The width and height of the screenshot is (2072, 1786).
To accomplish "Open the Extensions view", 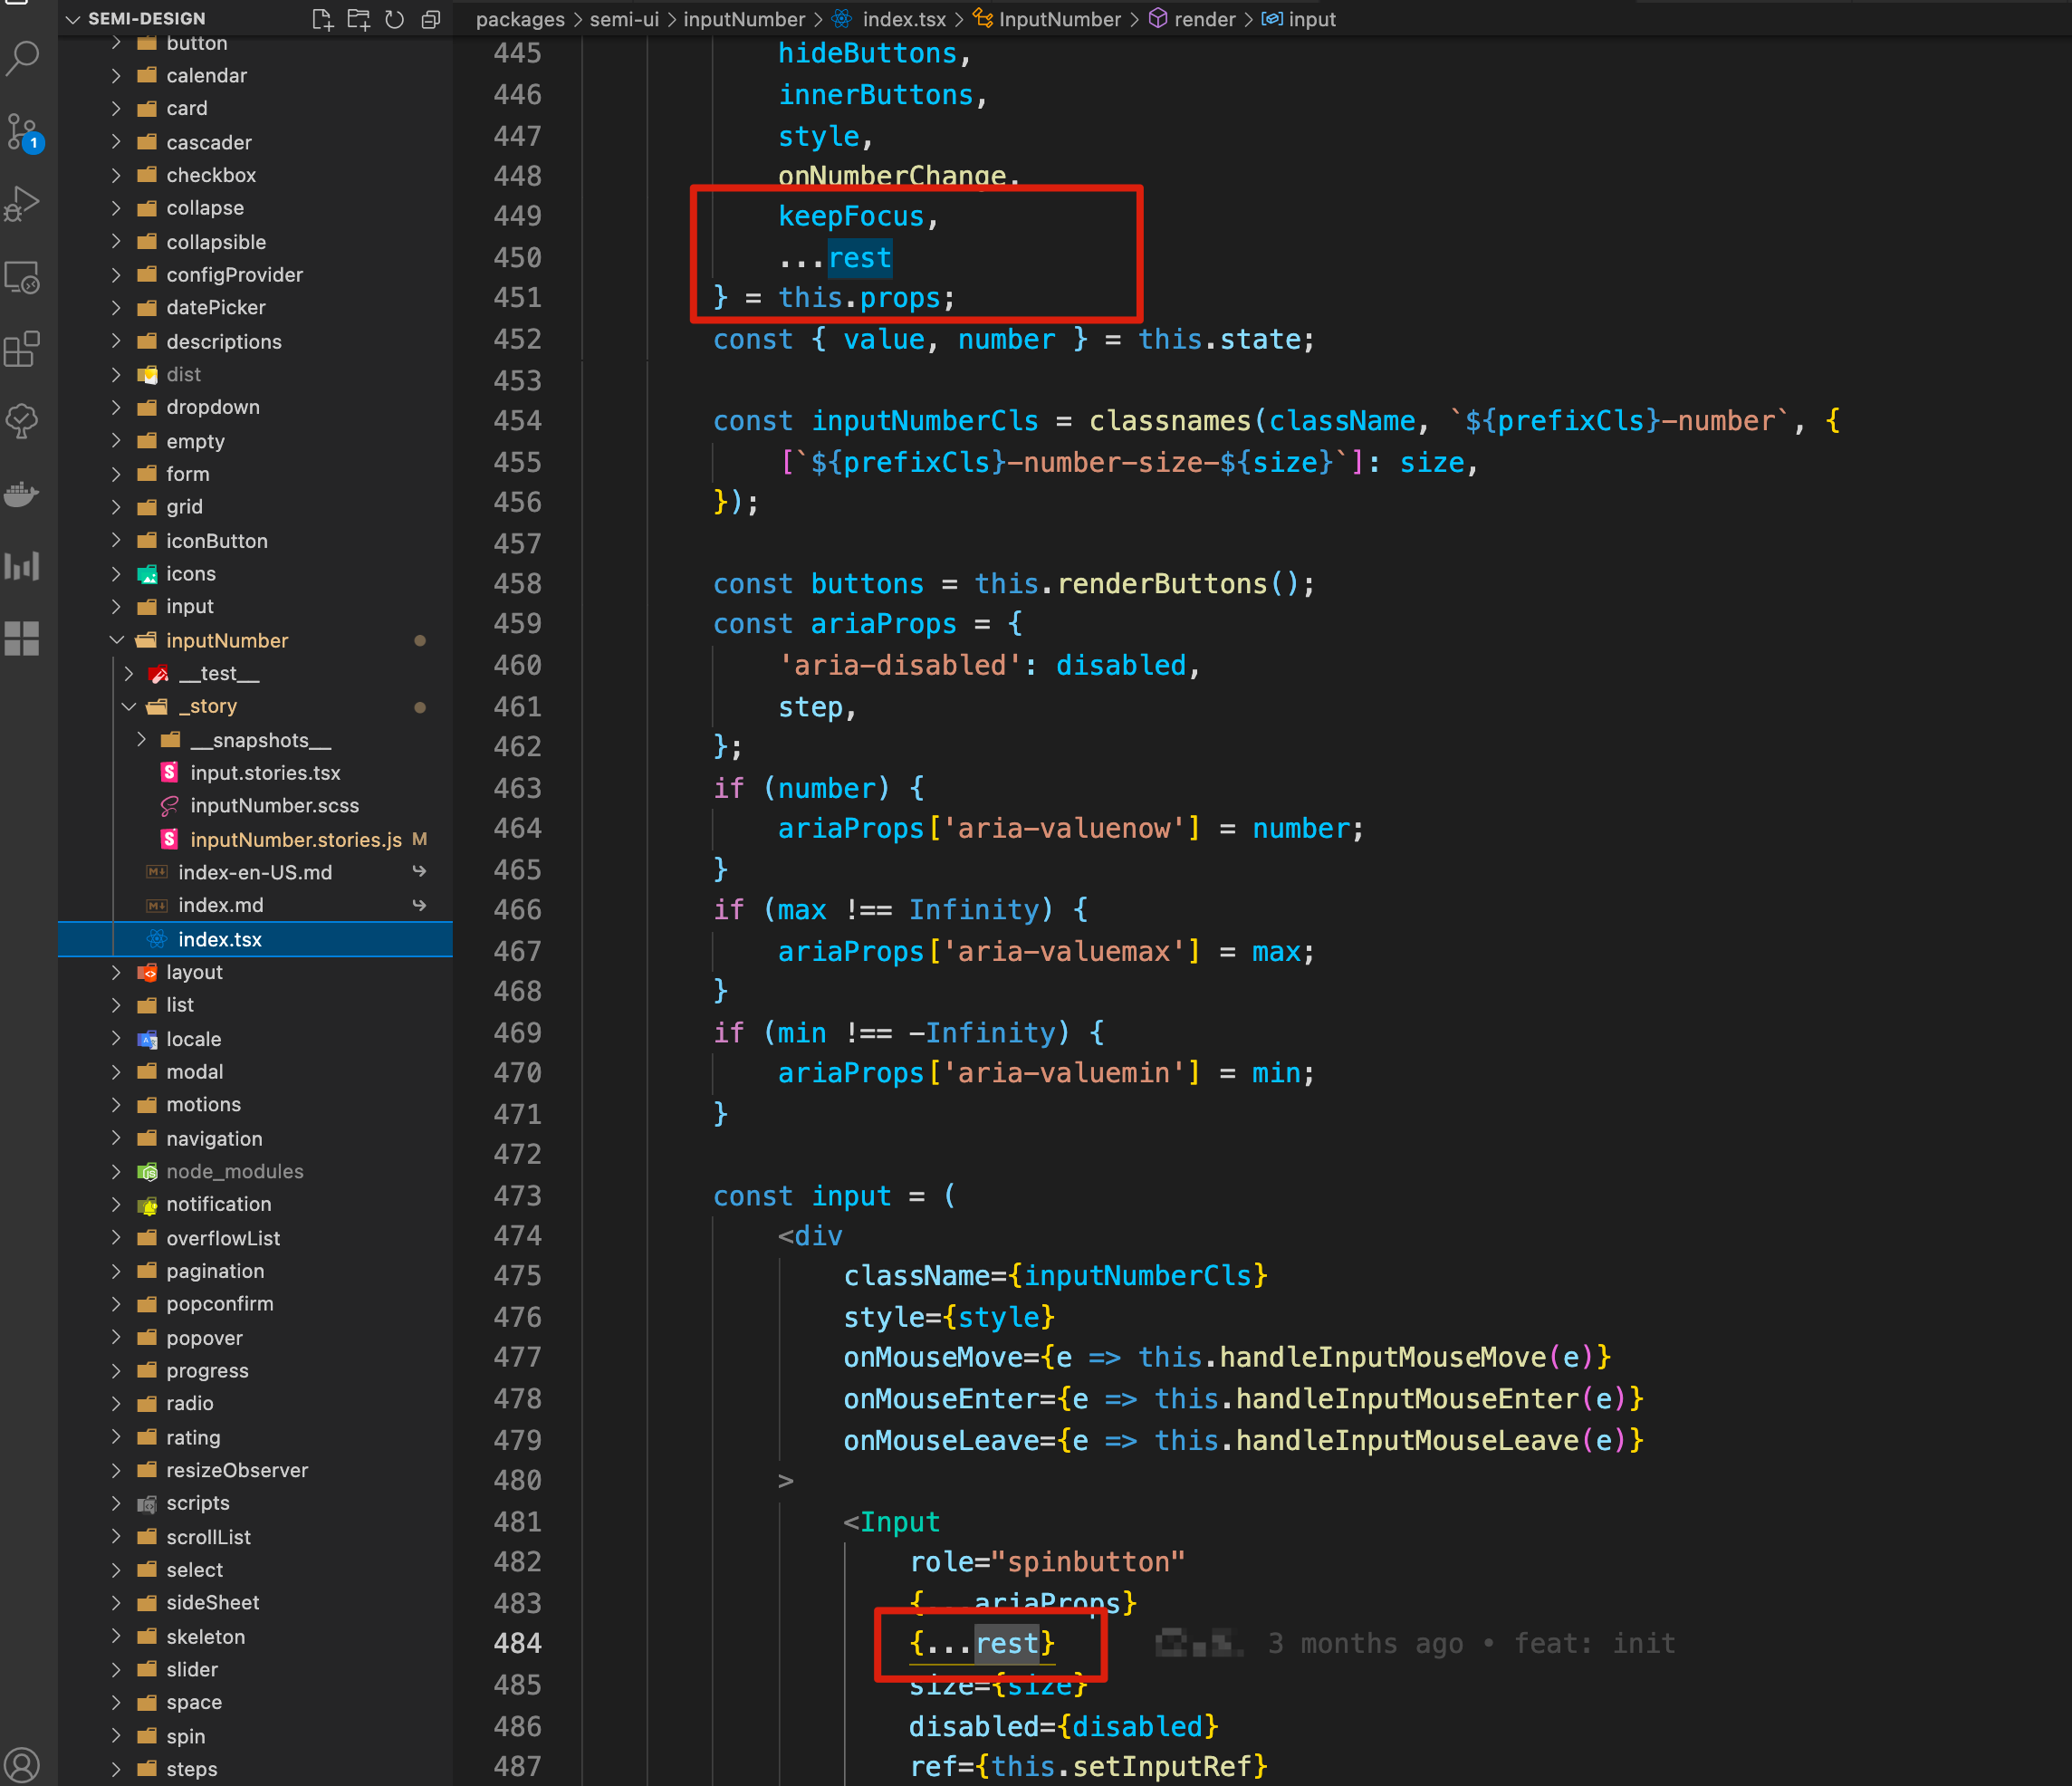I will coord(21,349).
